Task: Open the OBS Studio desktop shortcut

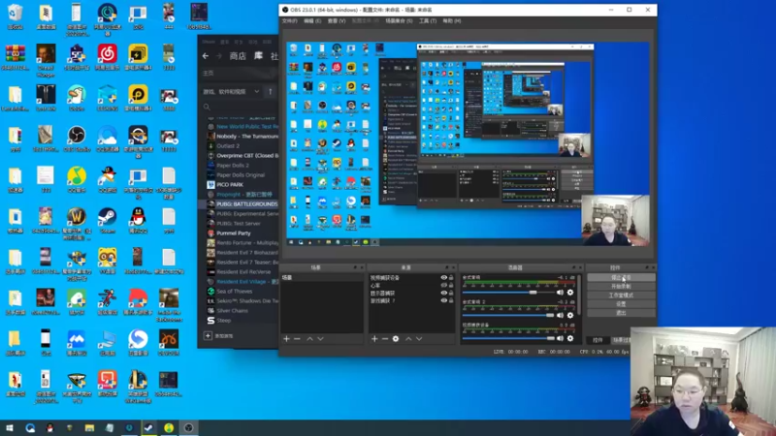Action: [77, 139]
